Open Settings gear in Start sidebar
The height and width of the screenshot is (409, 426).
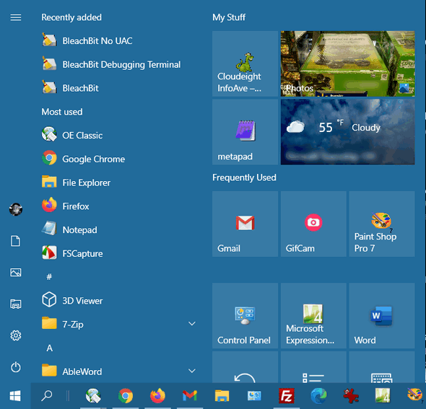tap(15, 335)
